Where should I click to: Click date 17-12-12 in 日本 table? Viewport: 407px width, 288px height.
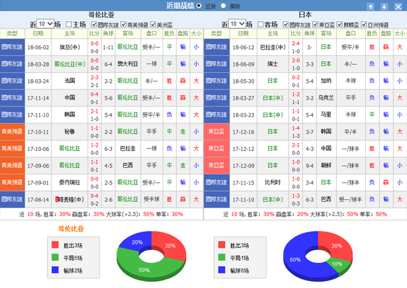(243, 149)
